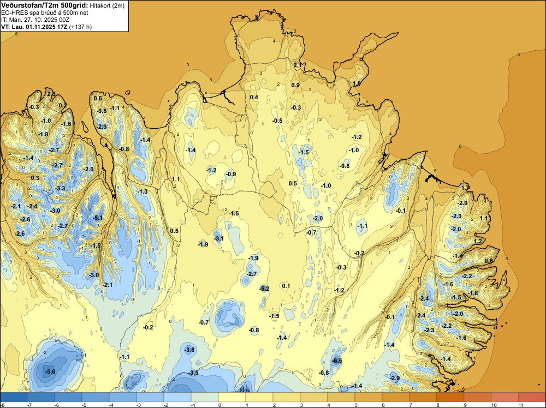Click the "-0.5" temperature value
Viewport: 546px width, 408px height.
point(277,121)
